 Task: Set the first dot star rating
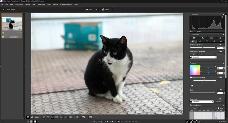(x=105, y=122)
